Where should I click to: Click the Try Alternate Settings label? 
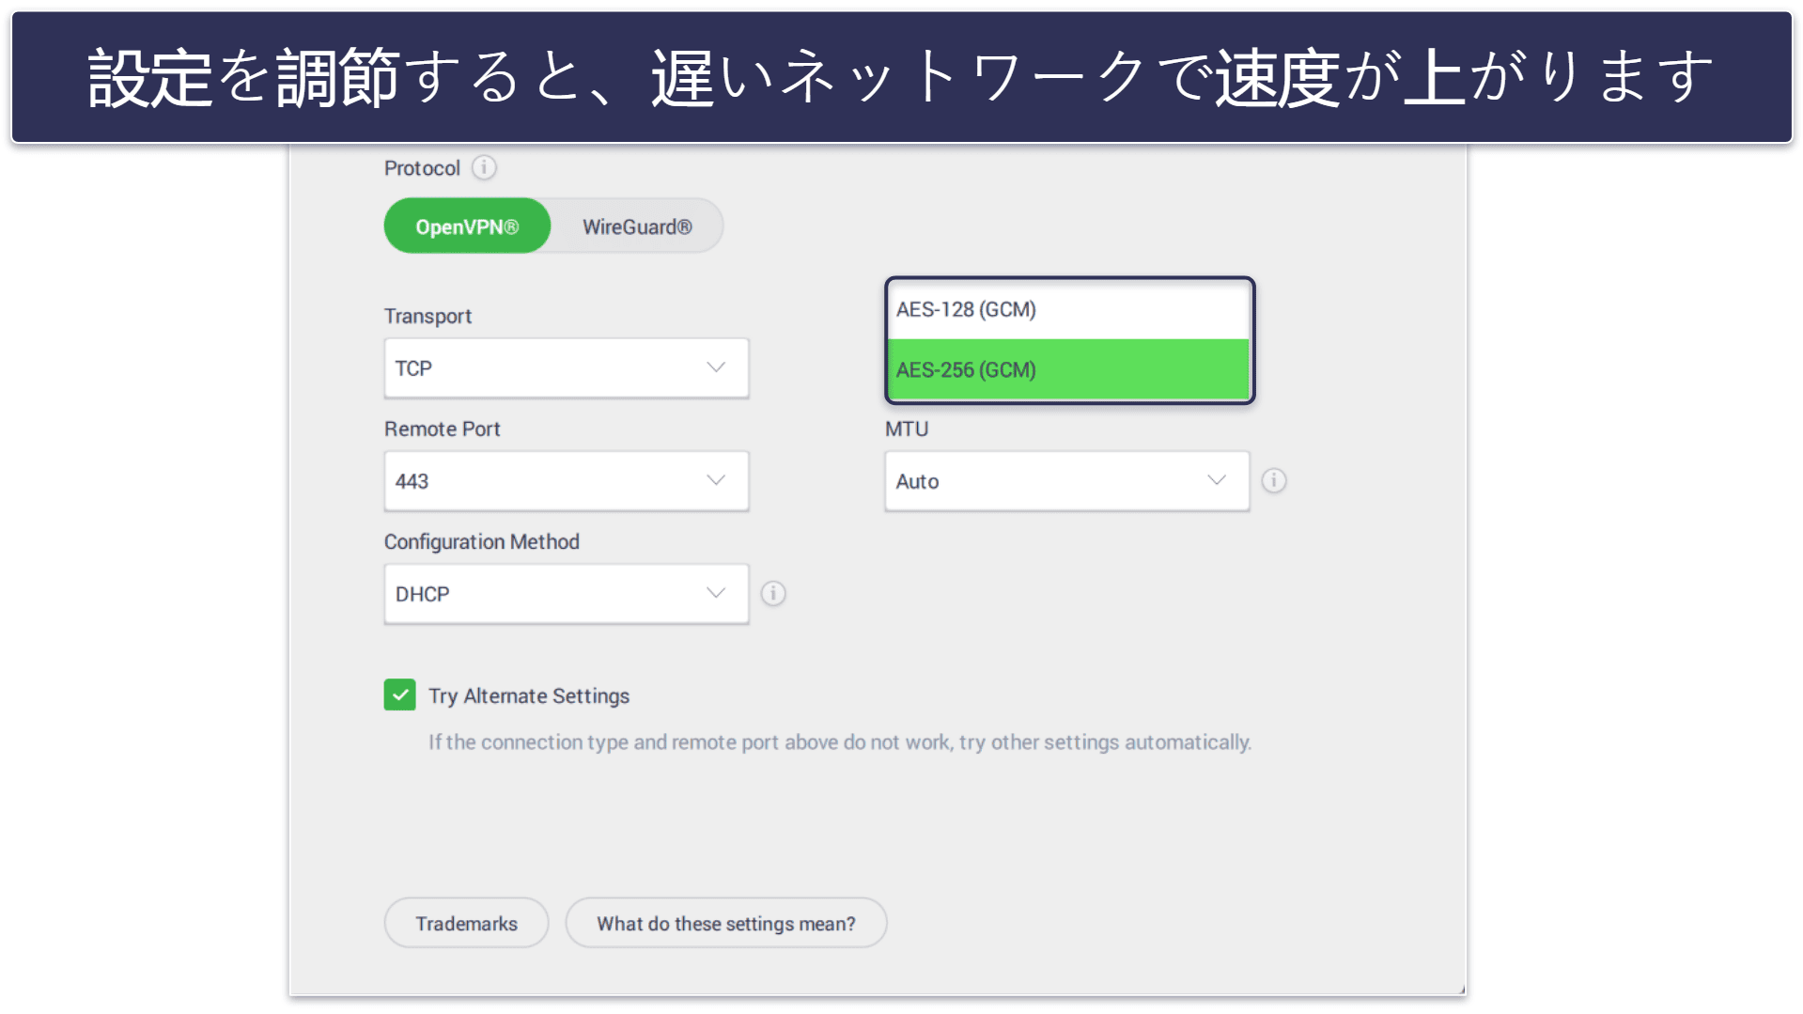tap(529, 696)
